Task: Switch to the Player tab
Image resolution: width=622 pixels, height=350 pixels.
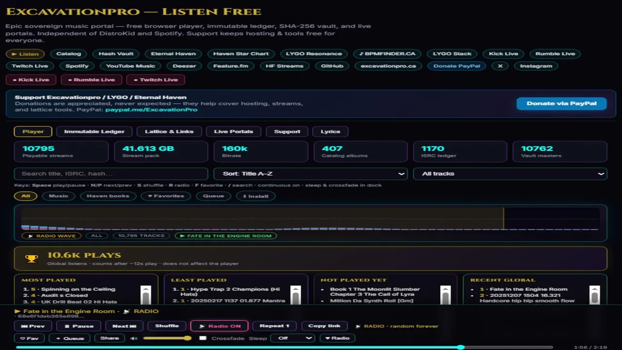Action: (33, 132)
